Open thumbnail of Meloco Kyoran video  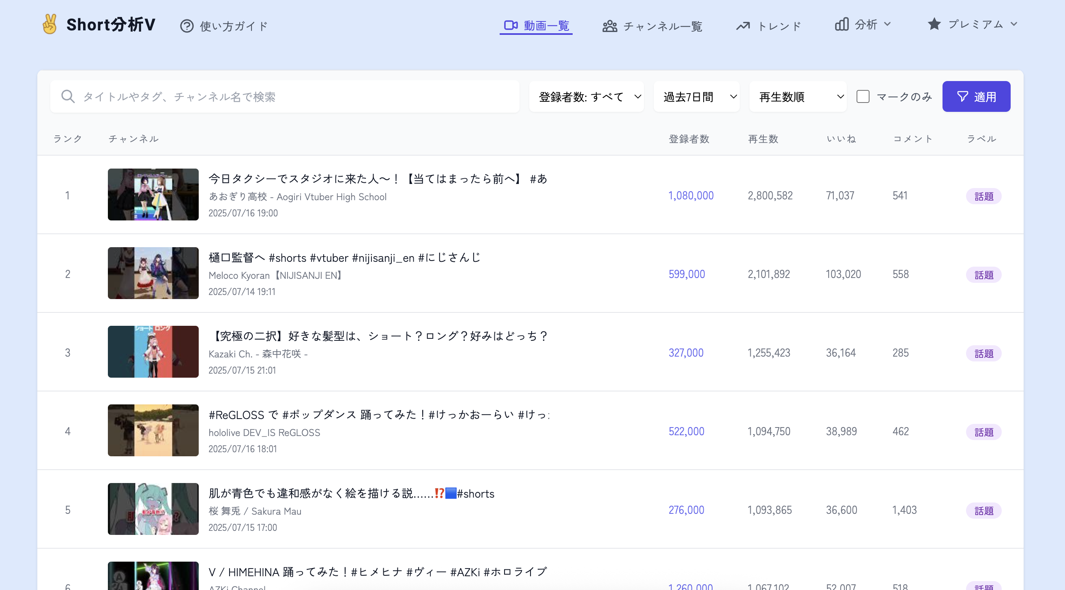153,273
